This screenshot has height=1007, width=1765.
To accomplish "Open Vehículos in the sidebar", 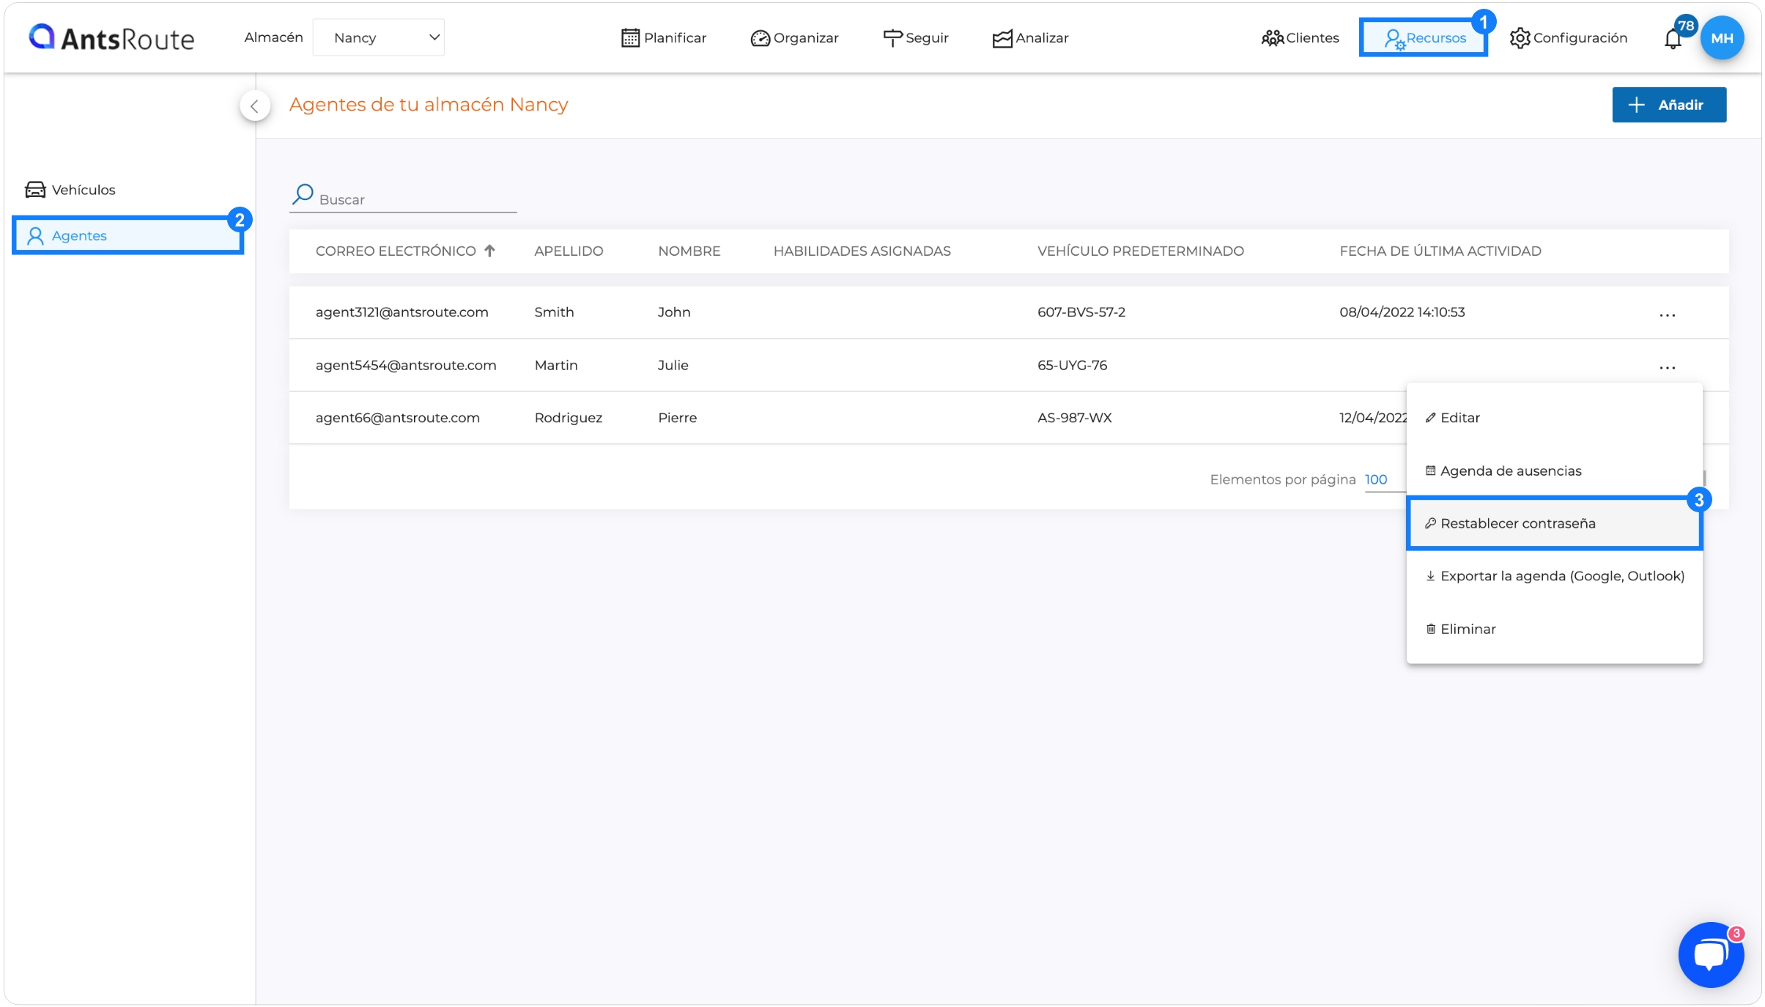I will coord(70,190).
